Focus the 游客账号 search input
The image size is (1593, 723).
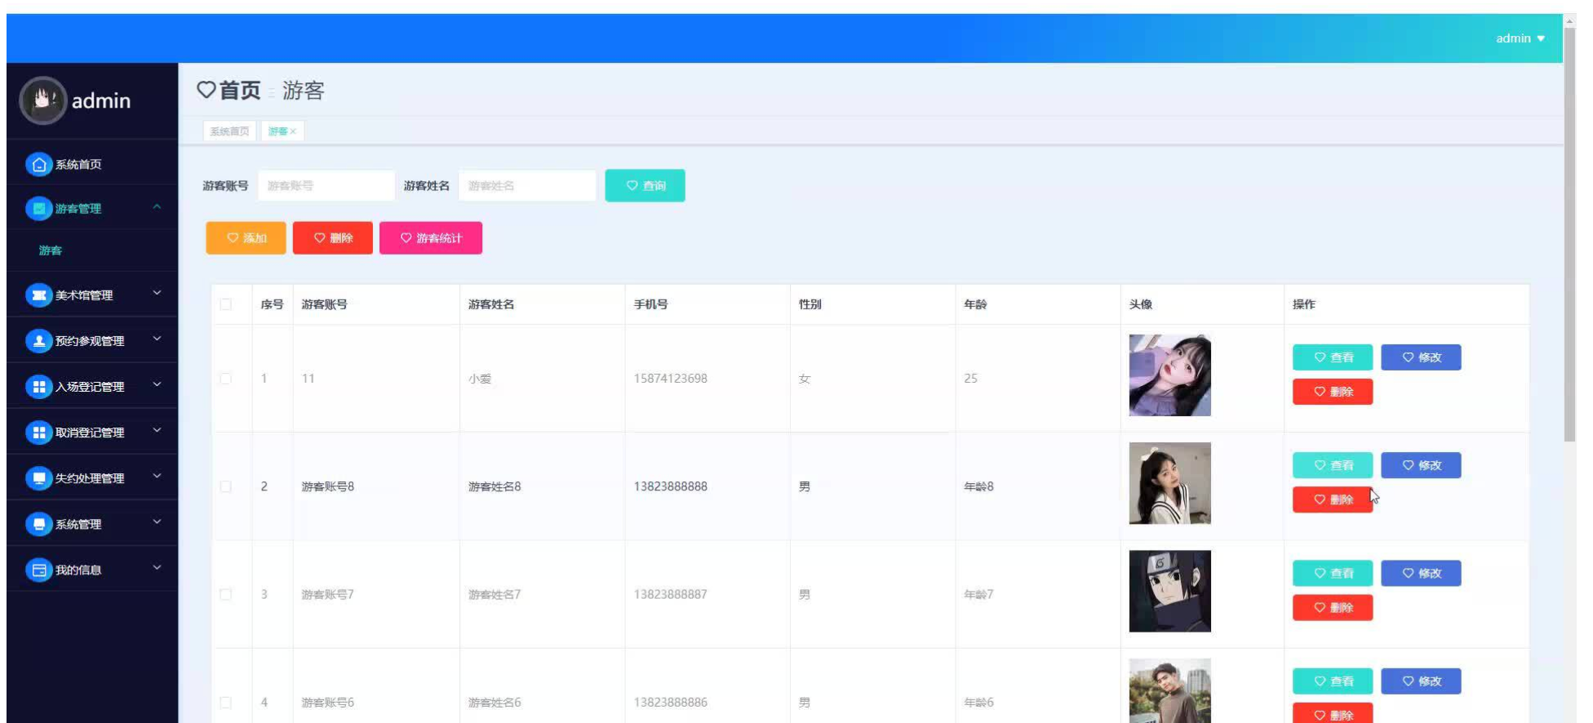[x=326, y=186]
